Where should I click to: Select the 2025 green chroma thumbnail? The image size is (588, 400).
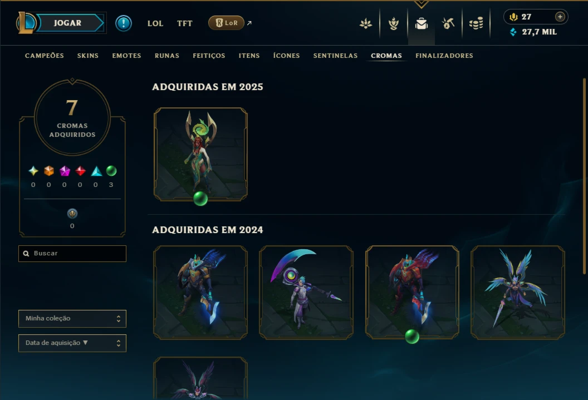(x=200, y=154)
